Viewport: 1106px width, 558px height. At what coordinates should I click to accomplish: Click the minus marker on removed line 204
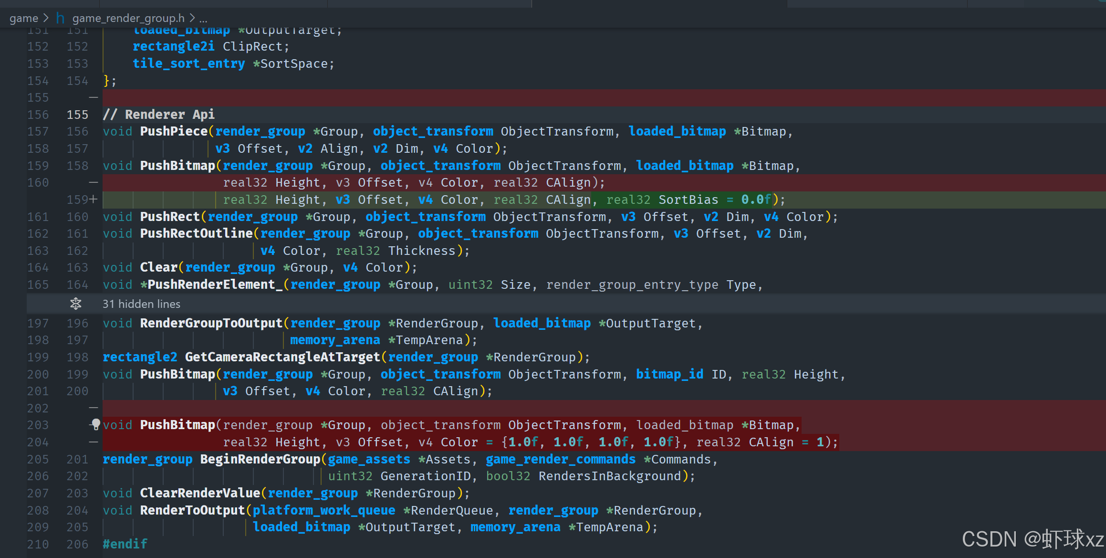pyautogui.click(x=94, y=442)
